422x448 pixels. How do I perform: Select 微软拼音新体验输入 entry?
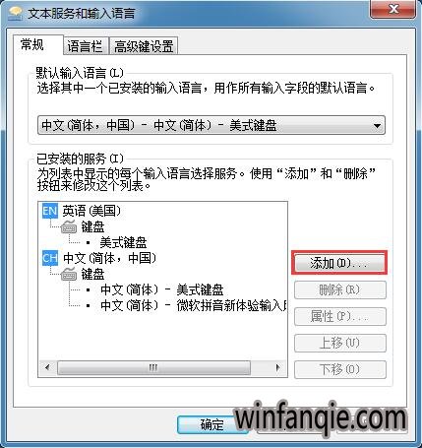tap(194, 306)
